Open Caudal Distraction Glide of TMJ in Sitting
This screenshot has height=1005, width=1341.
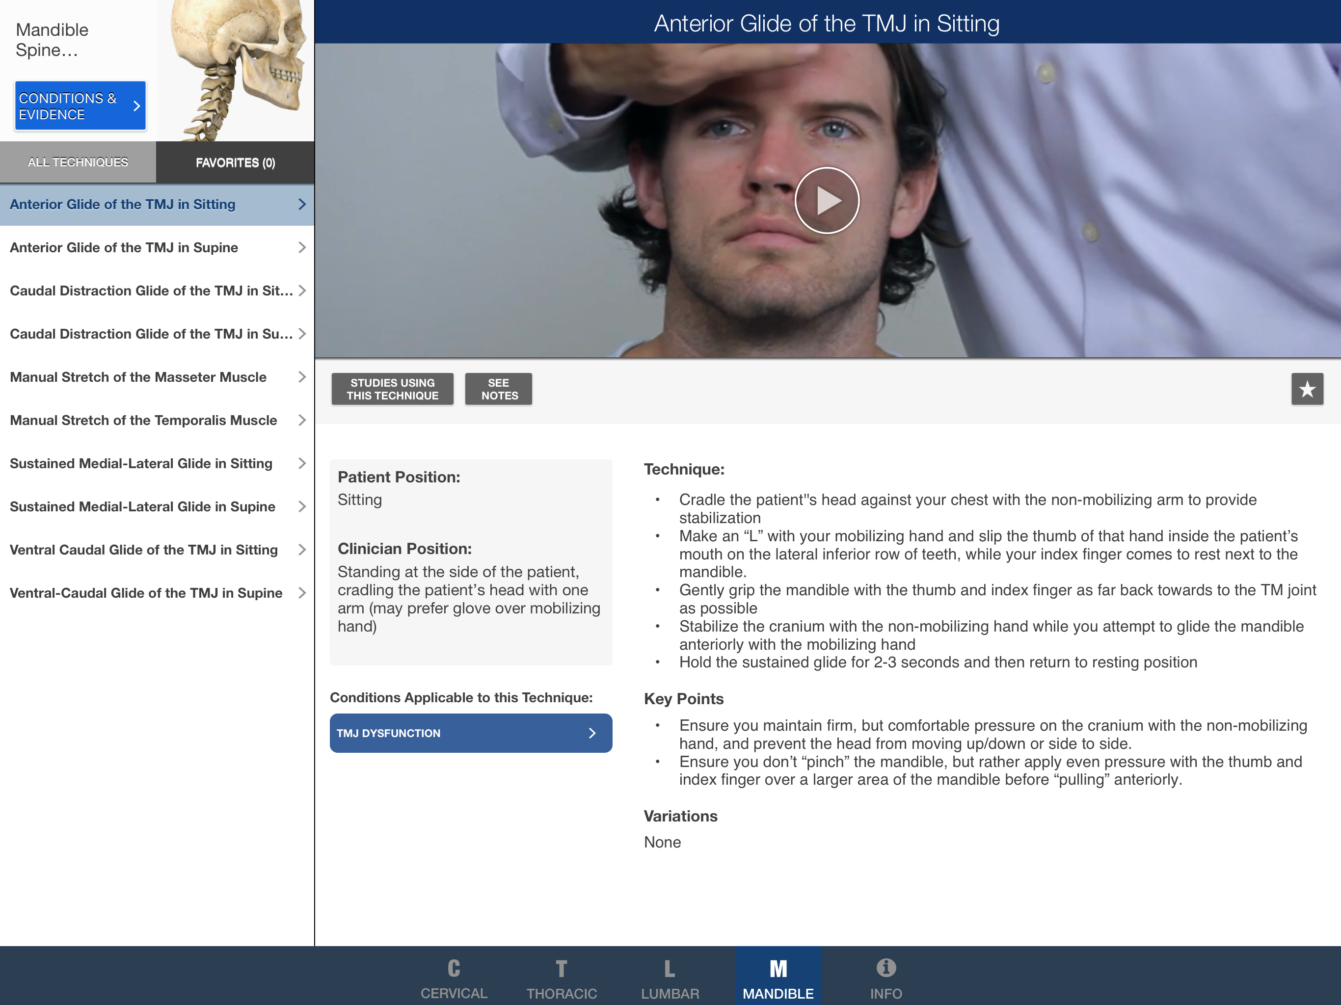[151, 291]
